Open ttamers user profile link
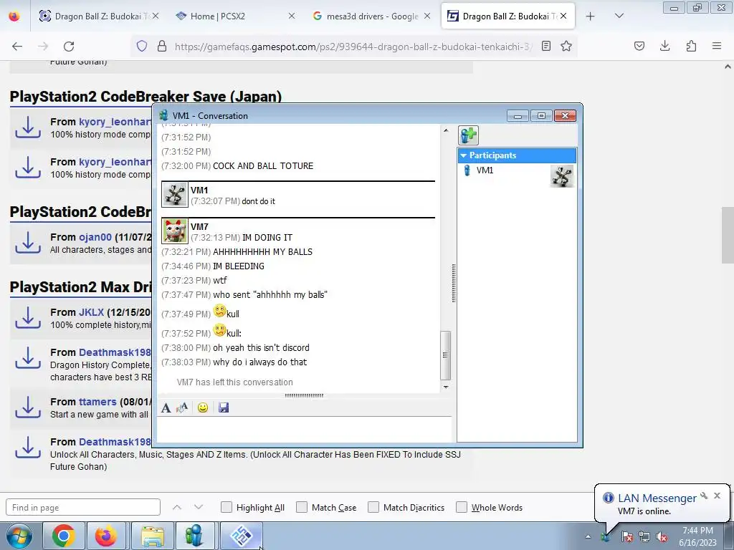 (97, 402)
